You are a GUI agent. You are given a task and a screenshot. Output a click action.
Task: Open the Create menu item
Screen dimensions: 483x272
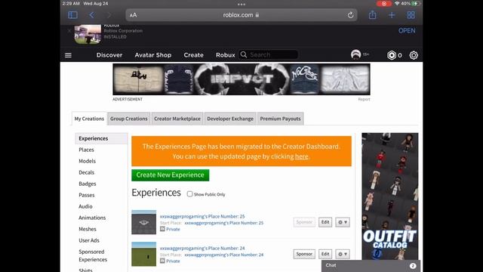[193, 55]
